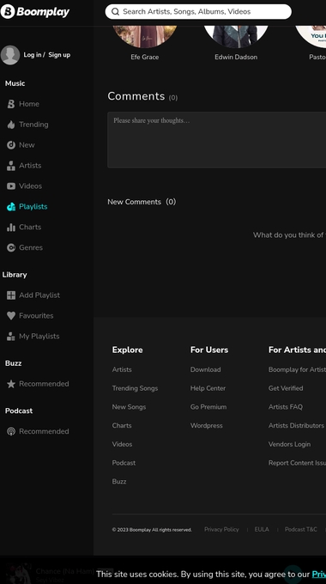Open Favourites heart icon
326x584 pixels.
(x=11, y=315)
